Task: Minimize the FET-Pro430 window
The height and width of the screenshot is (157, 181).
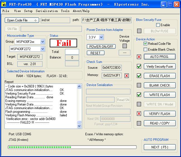Action: (x=164, y=4)
